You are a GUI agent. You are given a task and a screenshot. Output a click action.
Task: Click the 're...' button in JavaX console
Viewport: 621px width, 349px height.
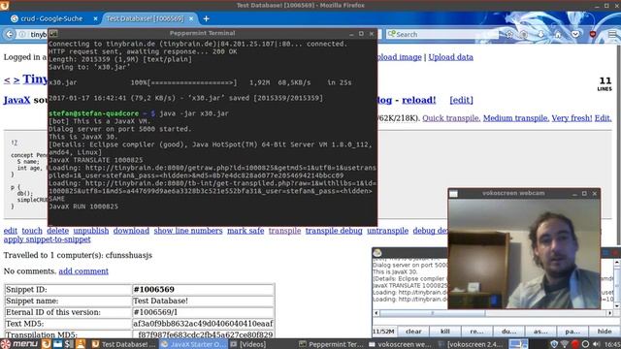pyautogui.click(x=476, y=332)
